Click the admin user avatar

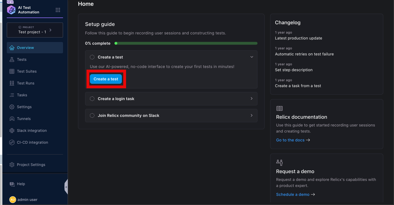[x=12, y=200]
